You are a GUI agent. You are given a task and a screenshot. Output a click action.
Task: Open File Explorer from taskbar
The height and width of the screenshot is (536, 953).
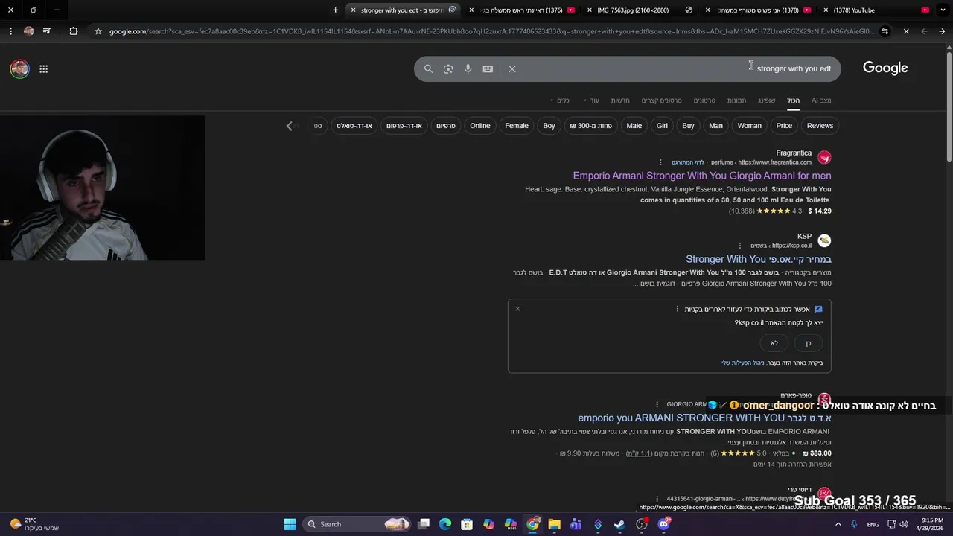554,524
